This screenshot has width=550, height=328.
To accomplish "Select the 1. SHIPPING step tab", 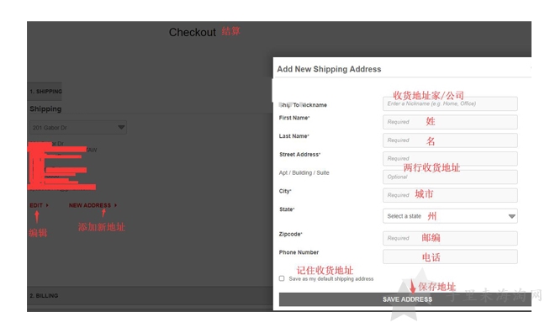I will pos(45,91).
